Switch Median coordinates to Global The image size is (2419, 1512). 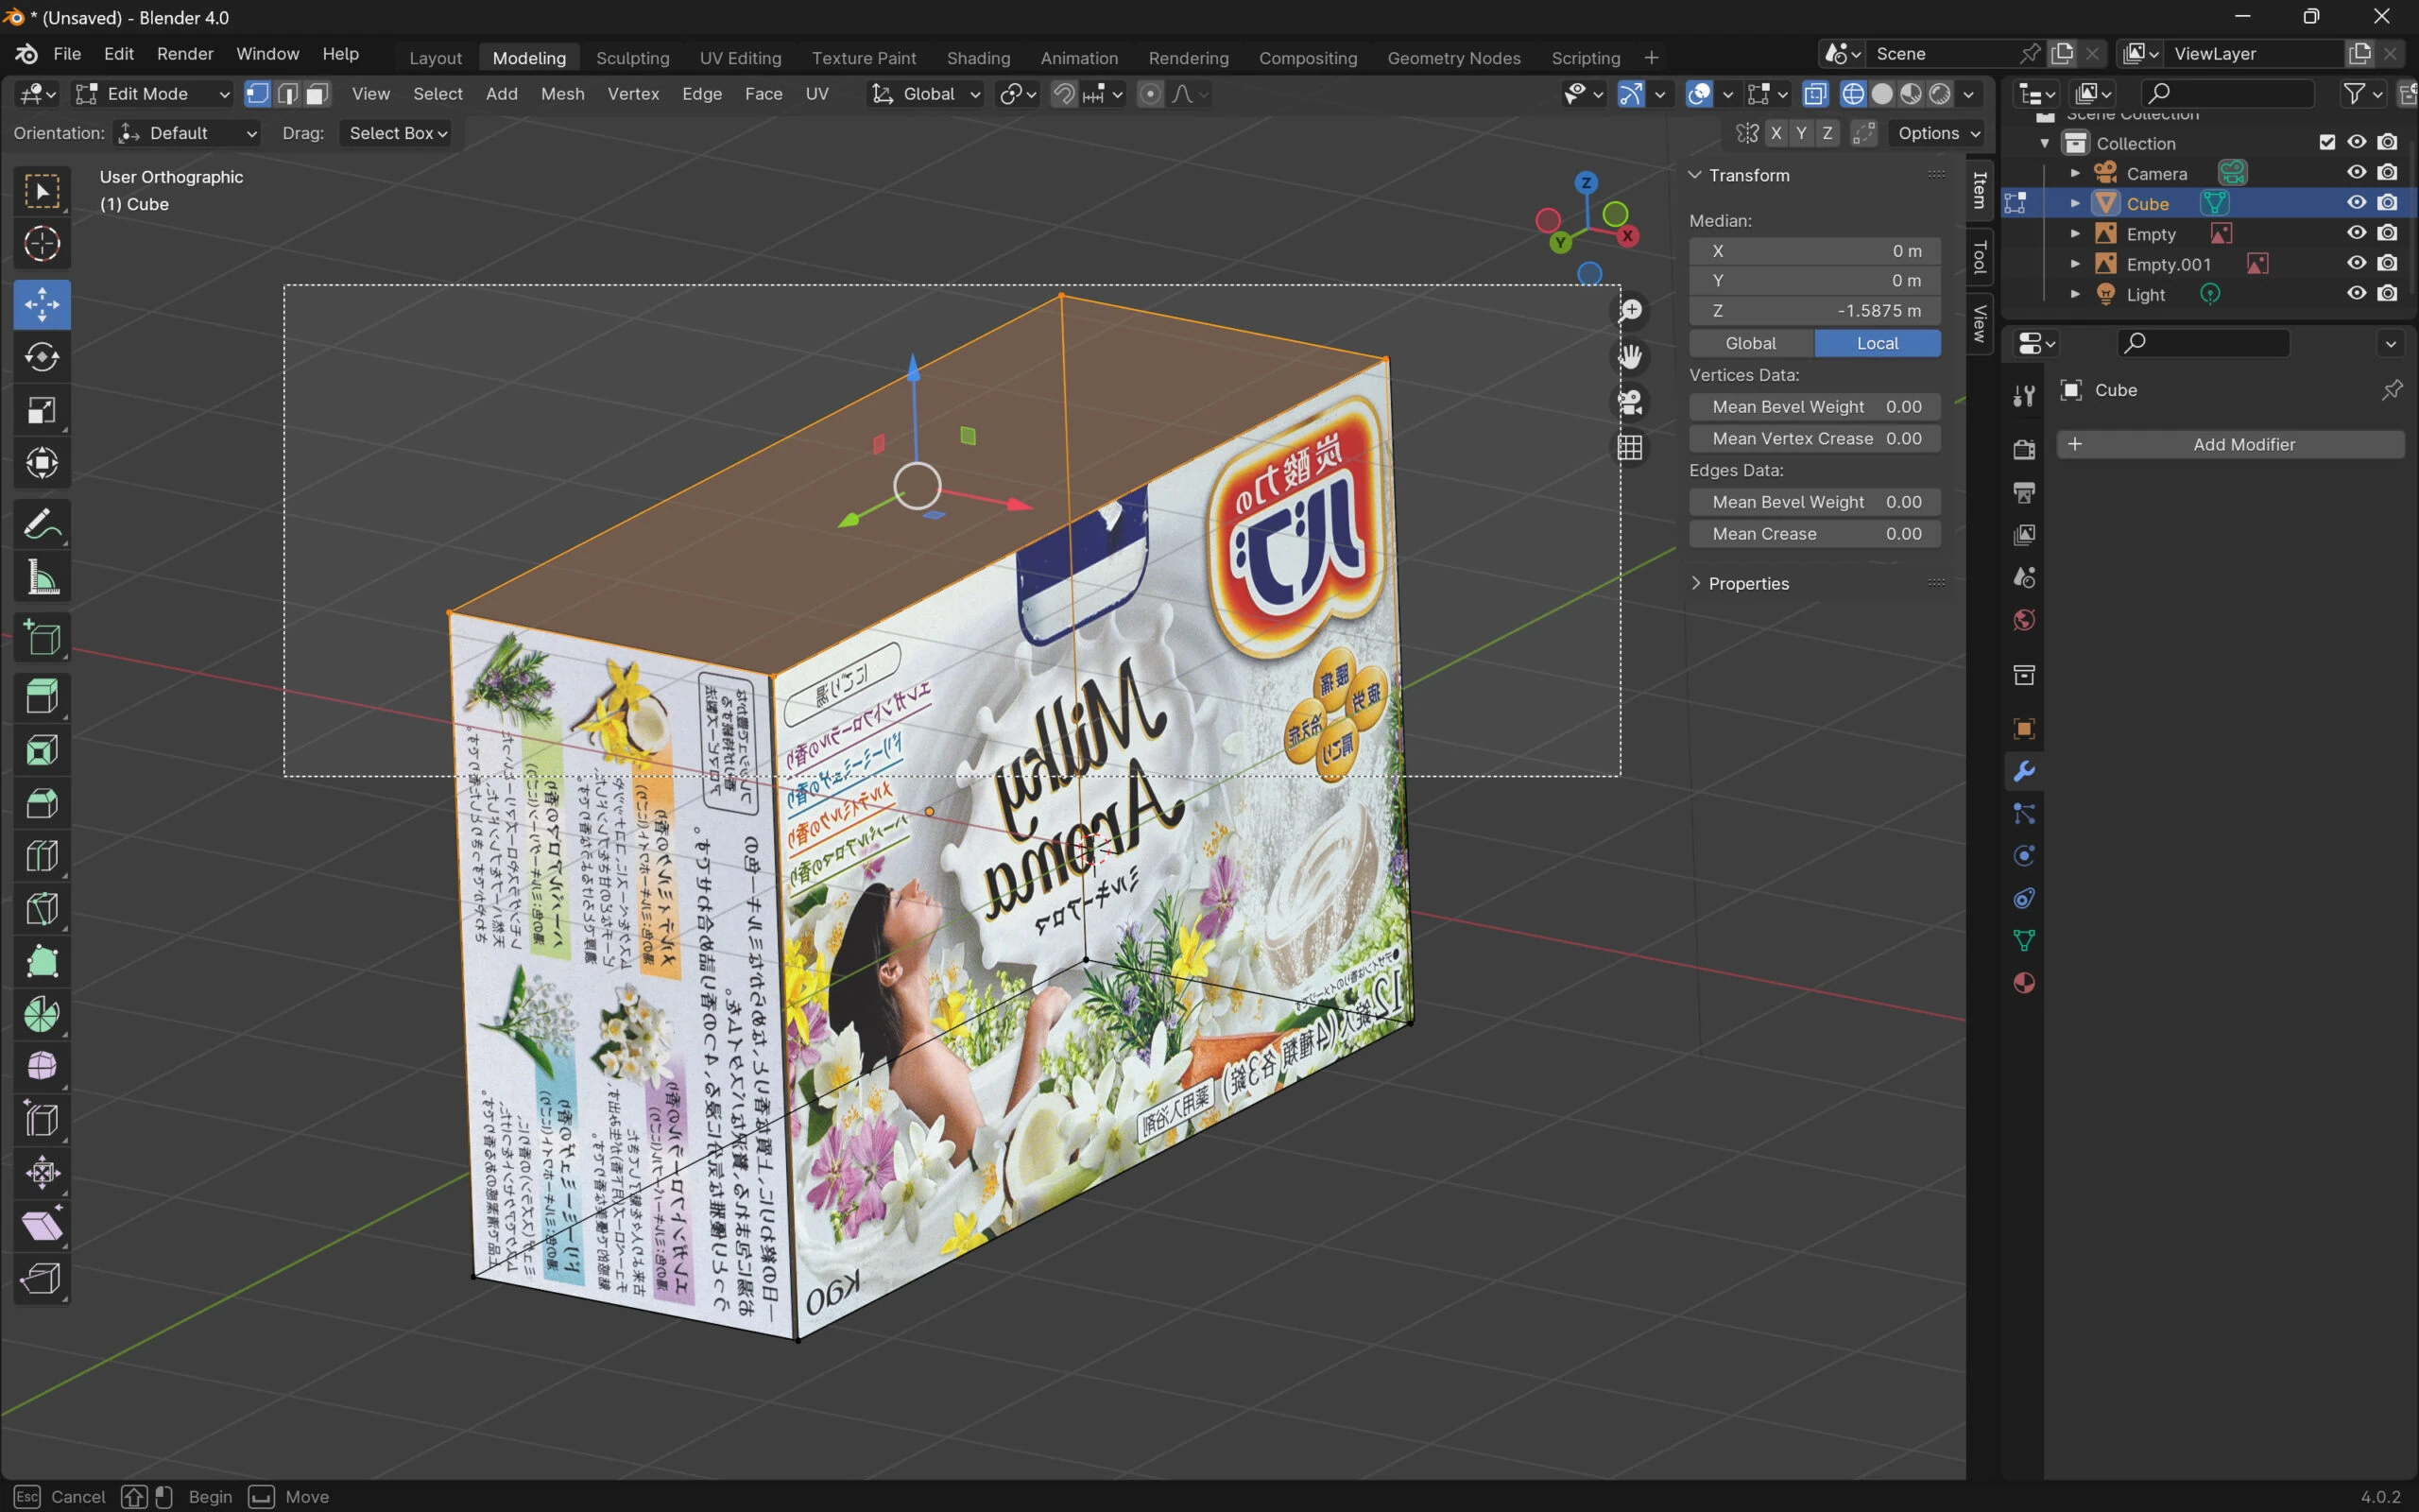click(1750, 343)
